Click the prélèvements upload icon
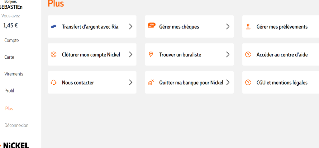Screen dimensions: 319x148 coord(248,27)
